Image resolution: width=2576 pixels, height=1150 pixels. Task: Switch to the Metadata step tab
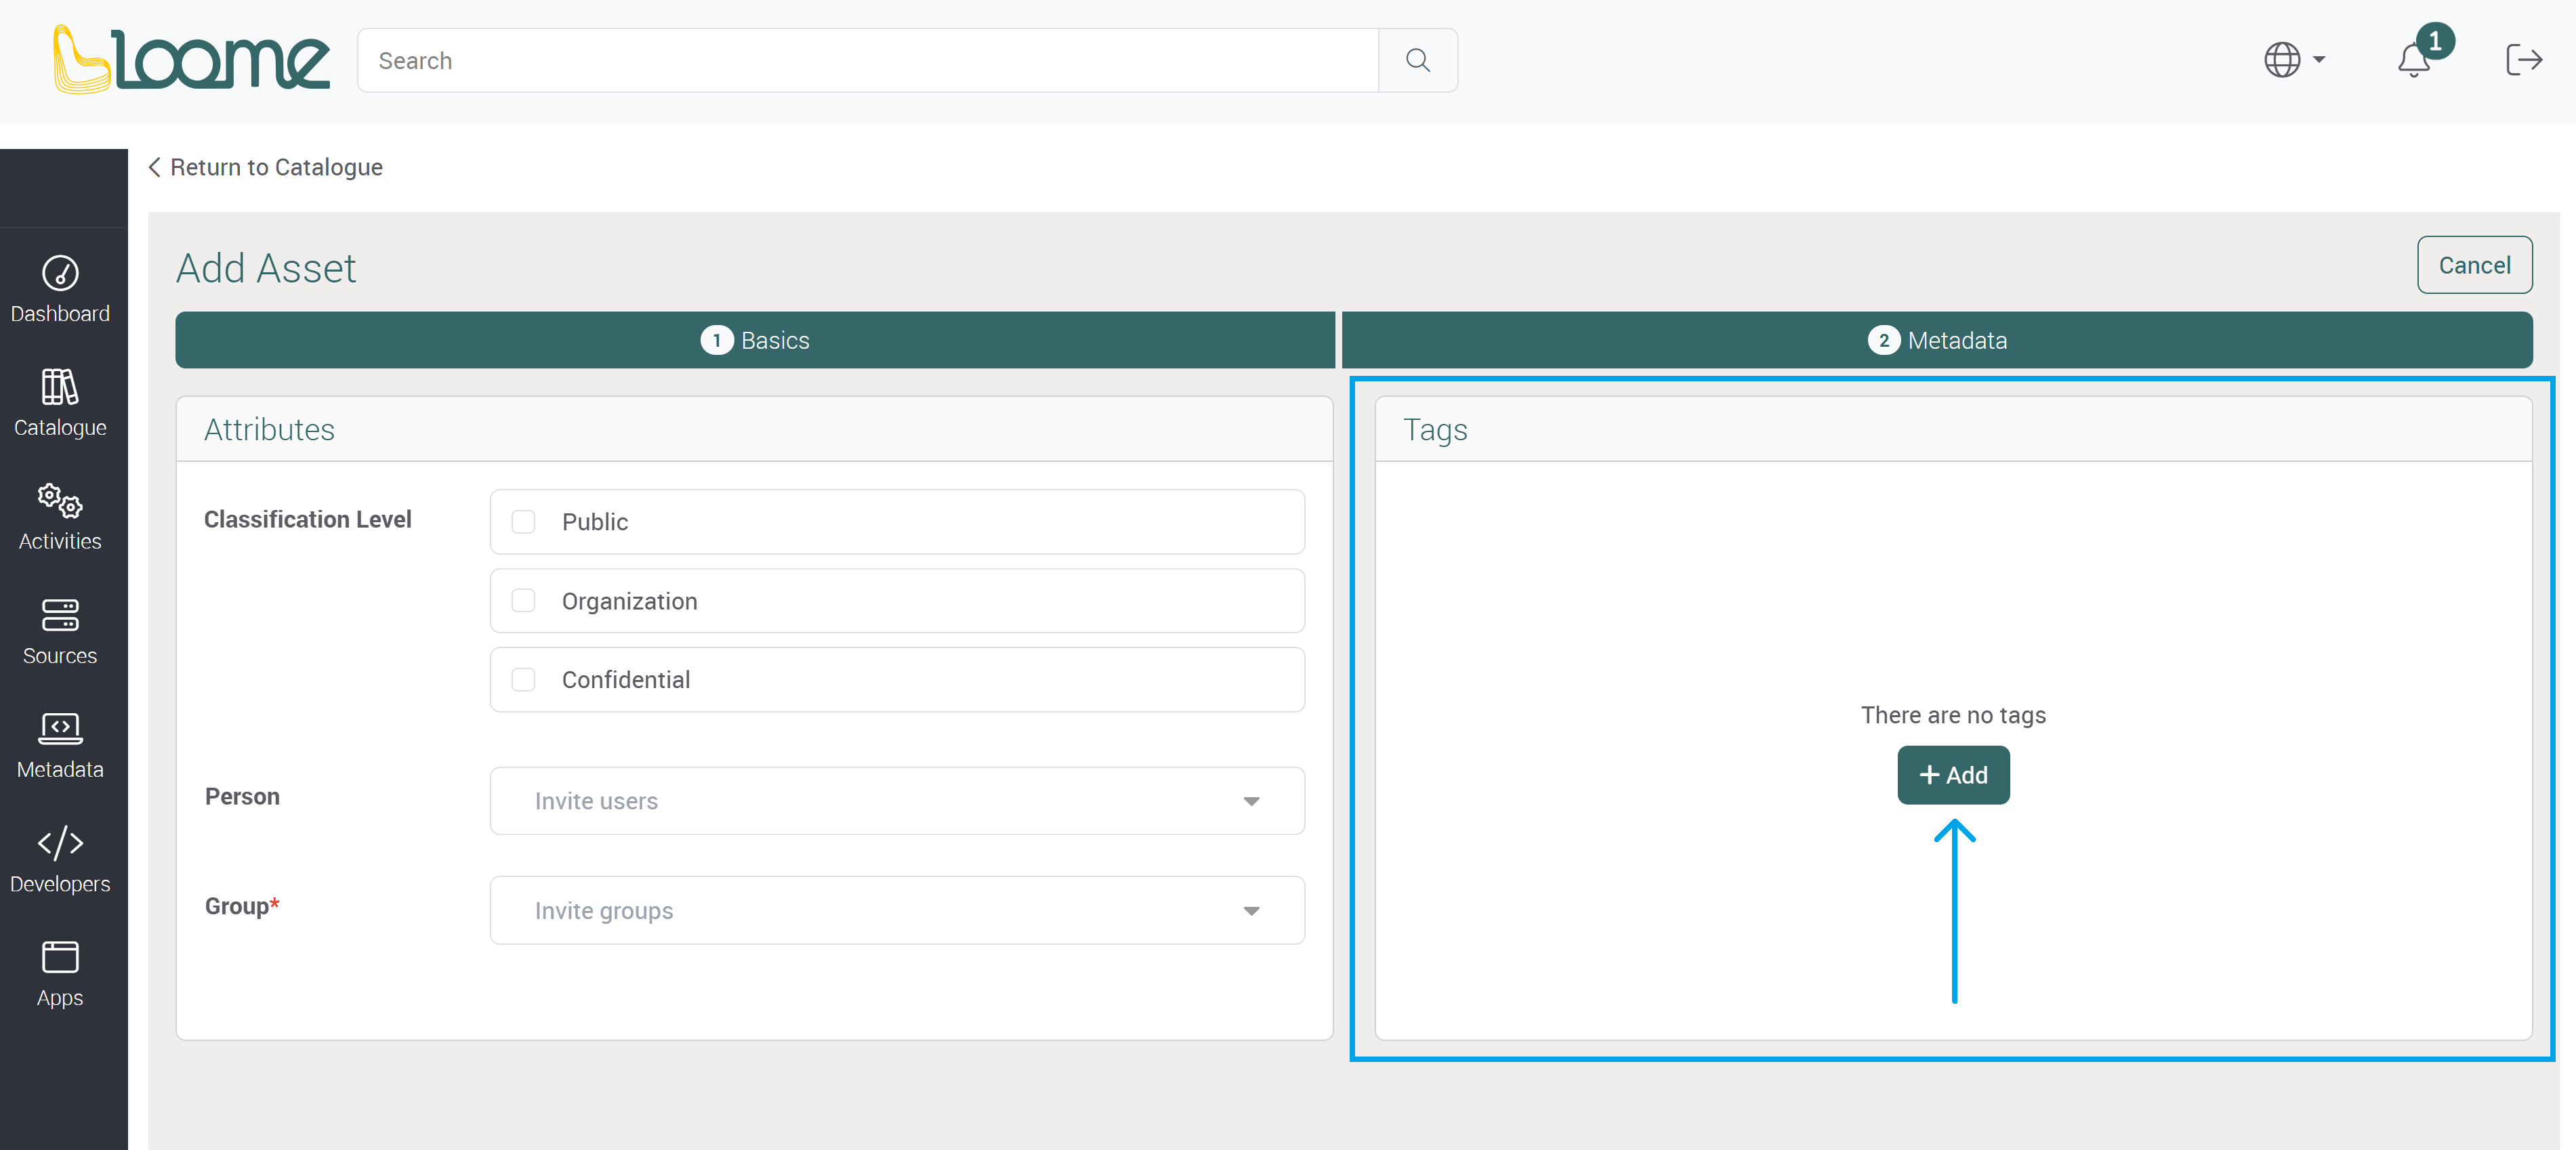(1937, 340)
